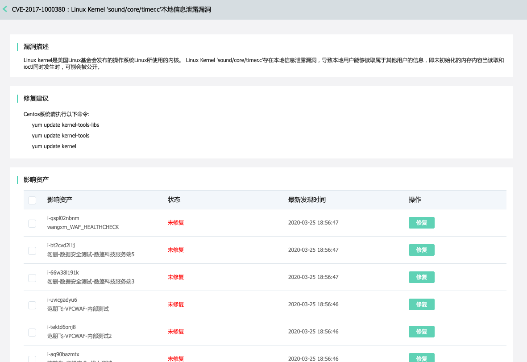This screenshot has height=362, width=527.
Task: Click asset name i-66w38l191k
Action: click(64, 272)
